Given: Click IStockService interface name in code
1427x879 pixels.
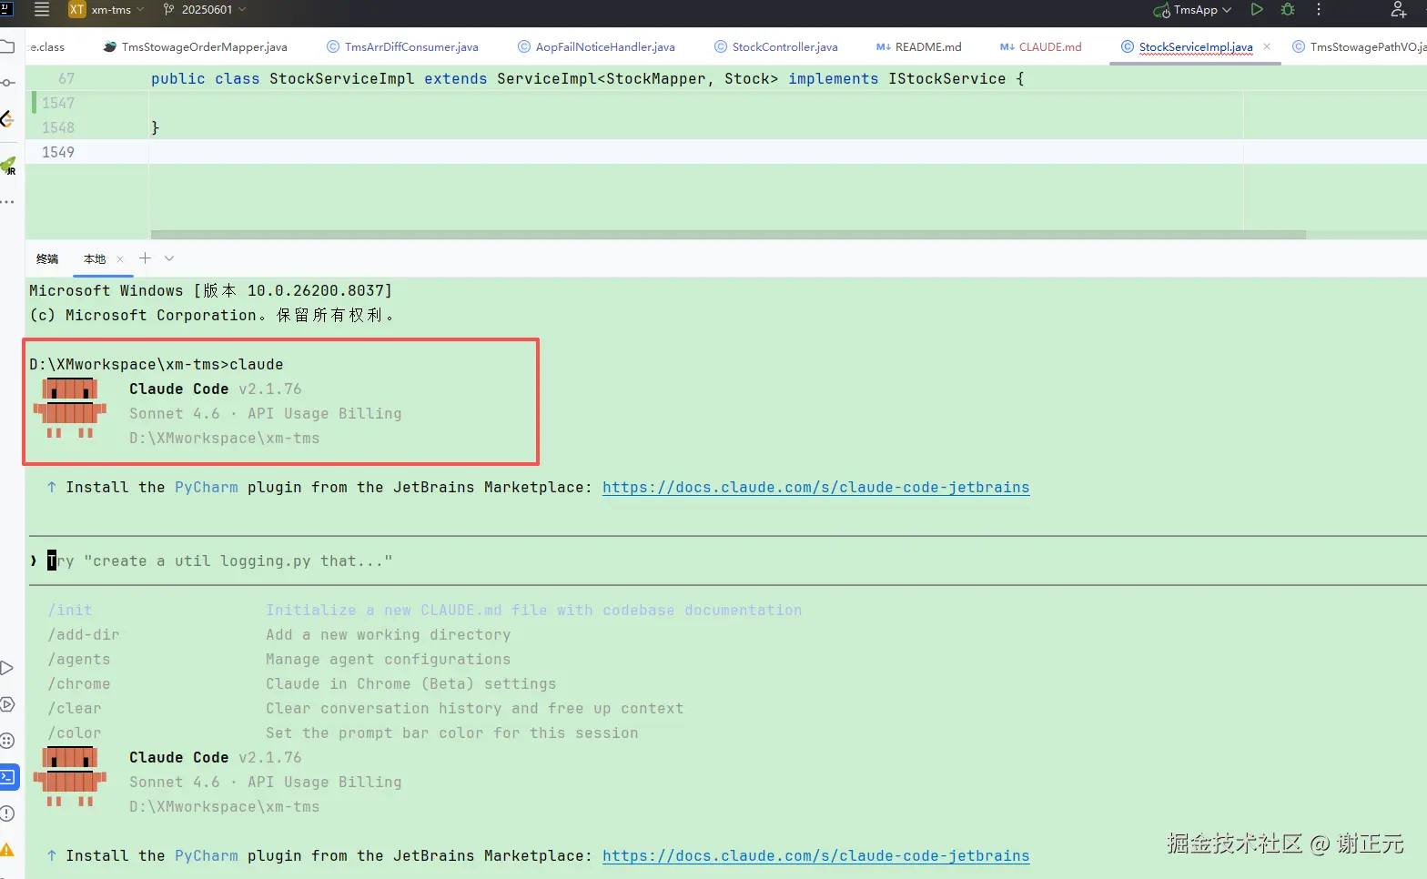Looking at the screenshot, I should (x=947, y=78).
